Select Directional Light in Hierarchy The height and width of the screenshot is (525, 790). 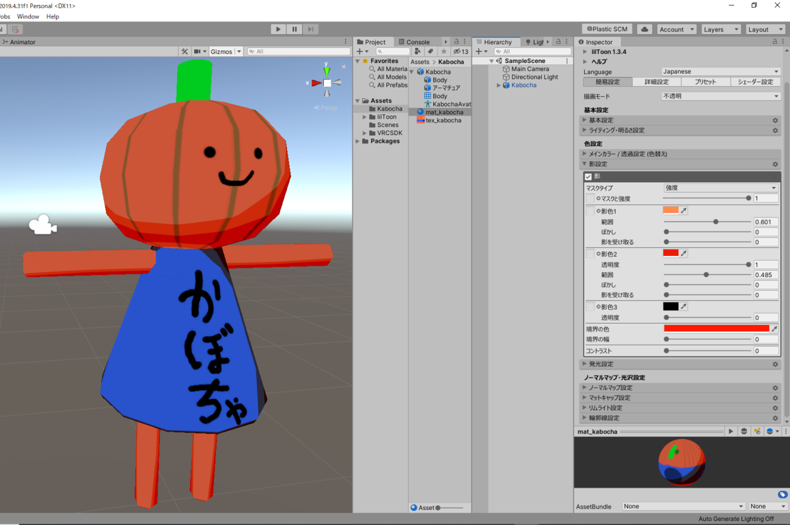coord(530,77)
